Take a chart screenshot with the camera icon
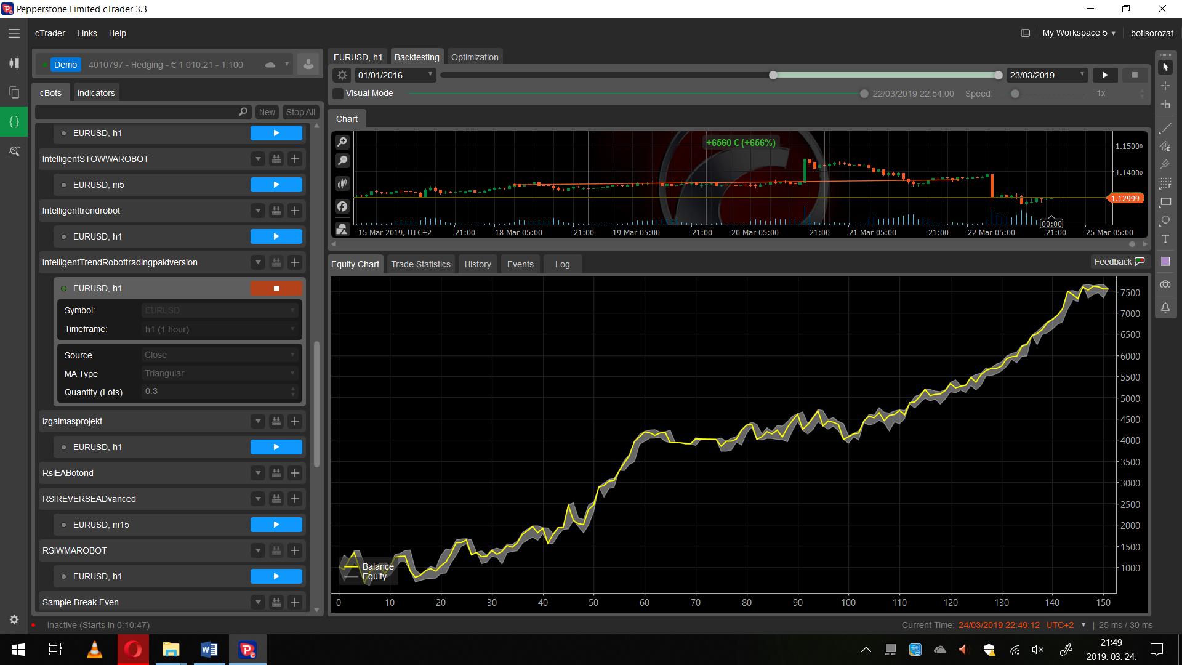This screenshot has height=665, width=1182. [1165, 284]
